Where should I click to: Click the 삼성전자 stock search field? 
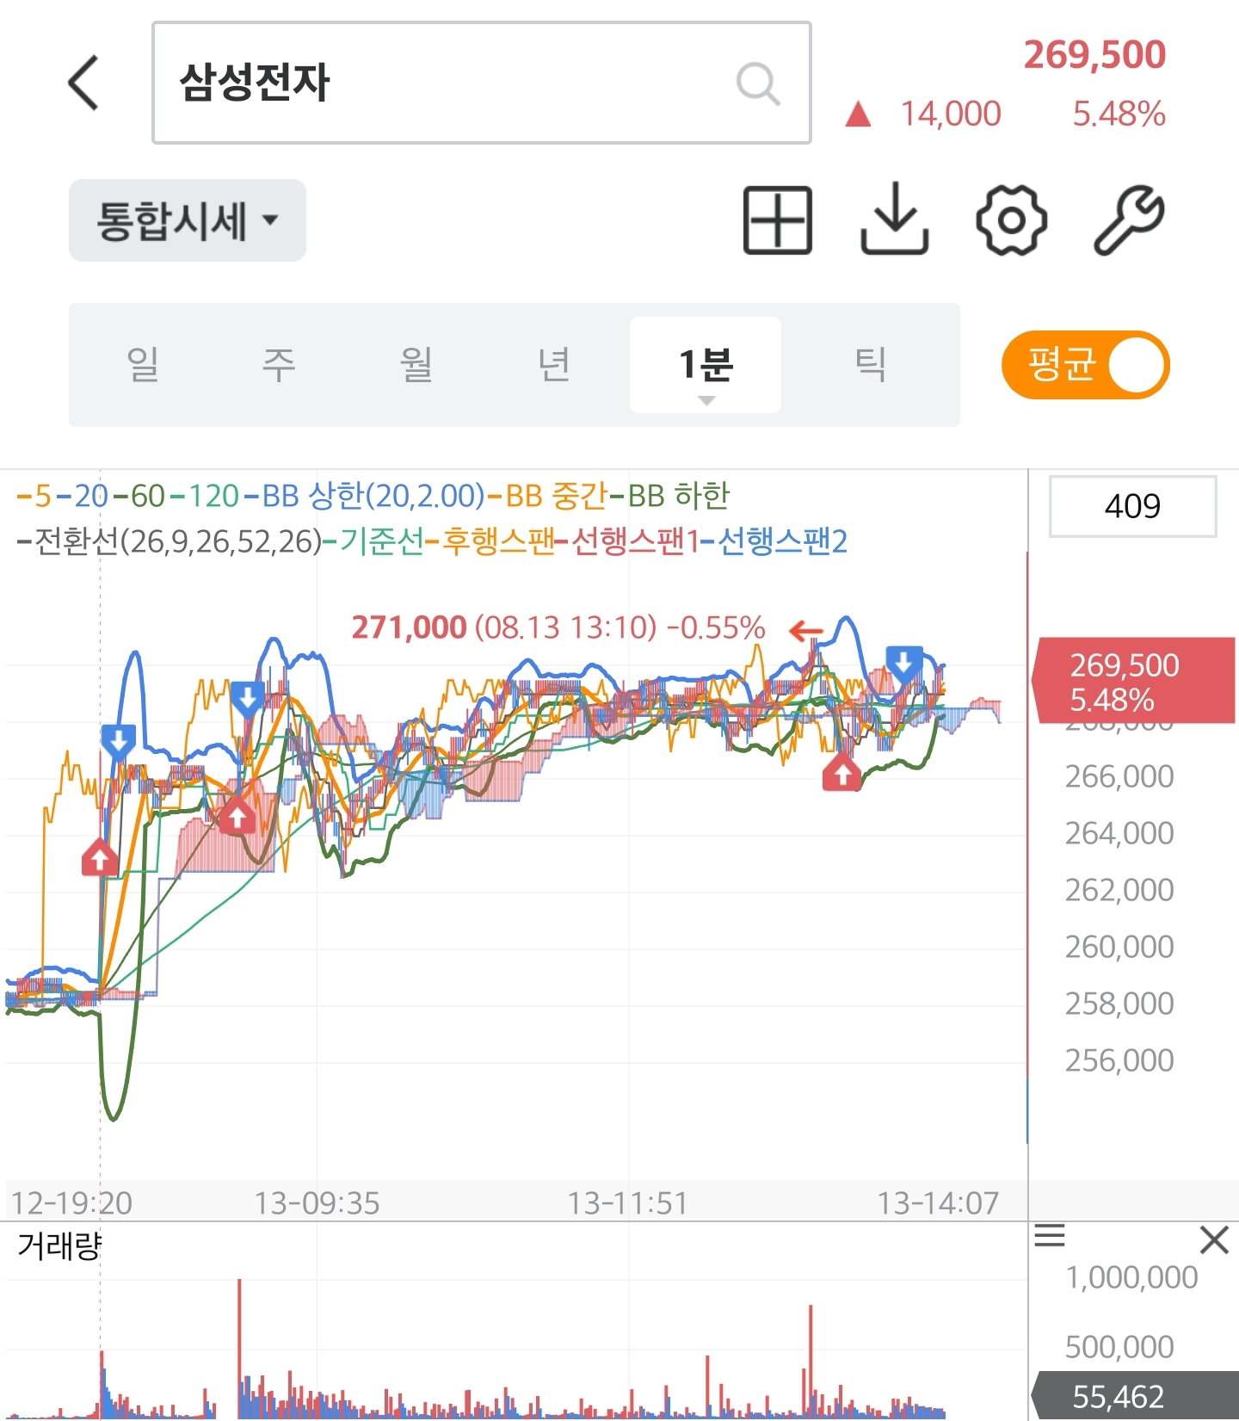[482, 83]
